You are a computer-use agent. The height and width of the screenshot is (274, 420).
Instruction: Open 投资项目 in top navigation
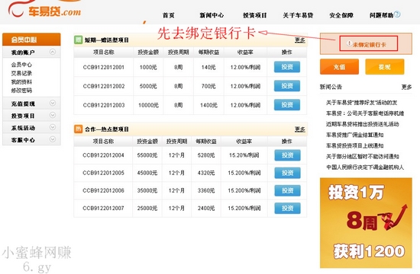point(255,15)
